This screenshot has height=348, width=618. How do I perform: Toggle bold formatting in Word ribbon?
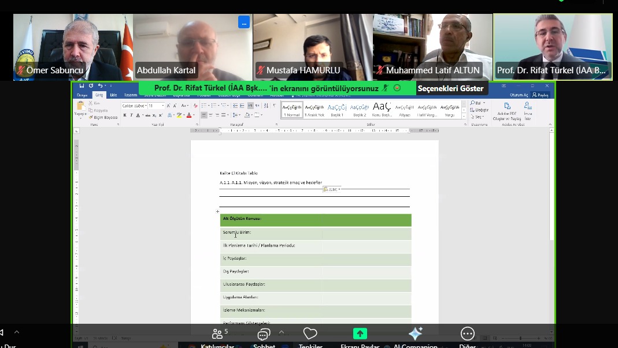click(125, 115)
